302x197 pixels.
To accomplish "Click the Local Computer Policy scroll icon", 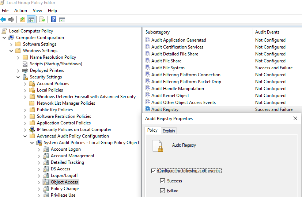I will pyautogui.click(x=4, y=31).
